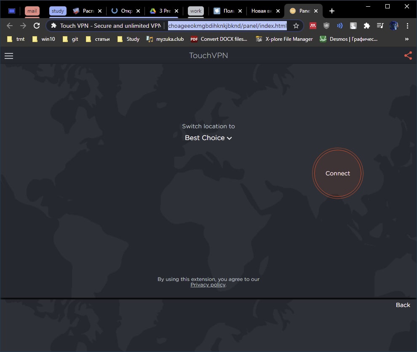The image size is (417, 352).
Task: Close the 3 Pre tab
Action: coord(176,11)
